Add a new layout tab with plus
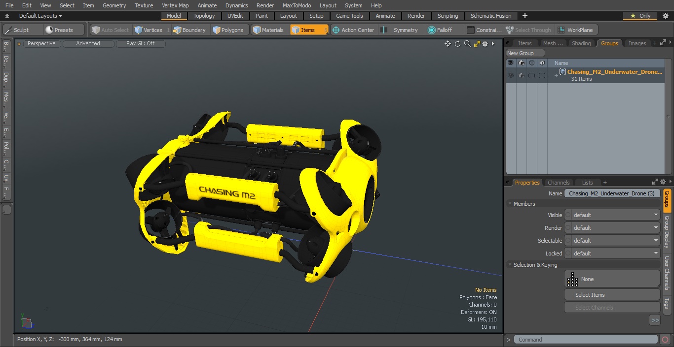The width and height of the screenshot is (674, 347). point(524,16)
